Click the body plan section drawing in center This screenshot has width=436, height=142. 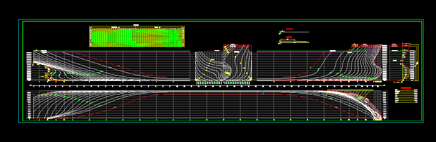coord(224,64)
